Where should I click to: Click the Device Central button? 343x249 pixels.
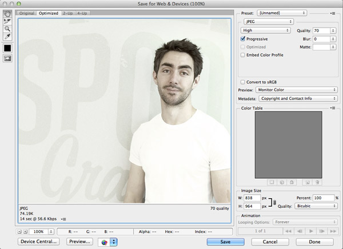click(39, 242)
